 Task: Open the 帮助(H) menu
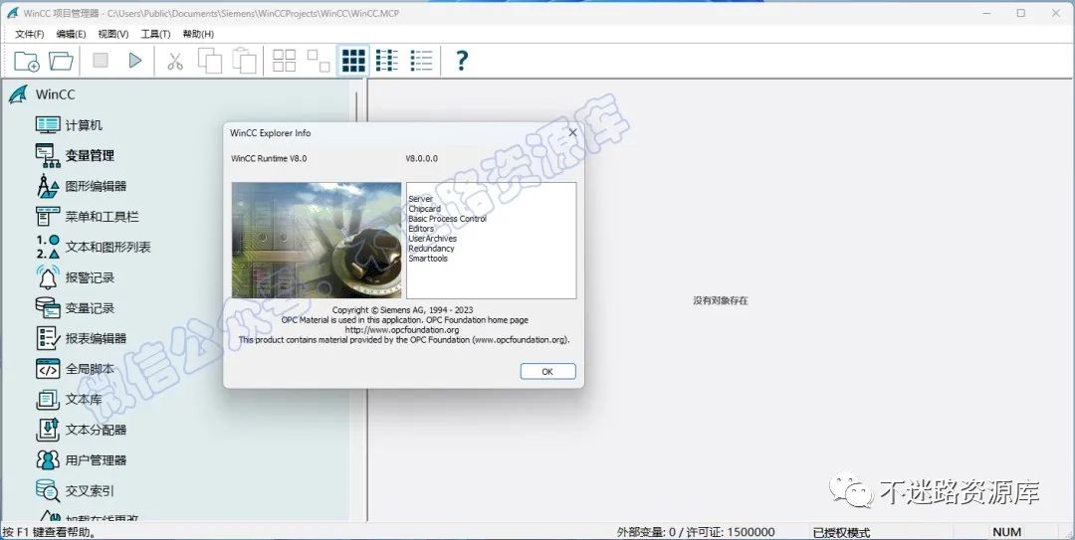click(198, 34)
